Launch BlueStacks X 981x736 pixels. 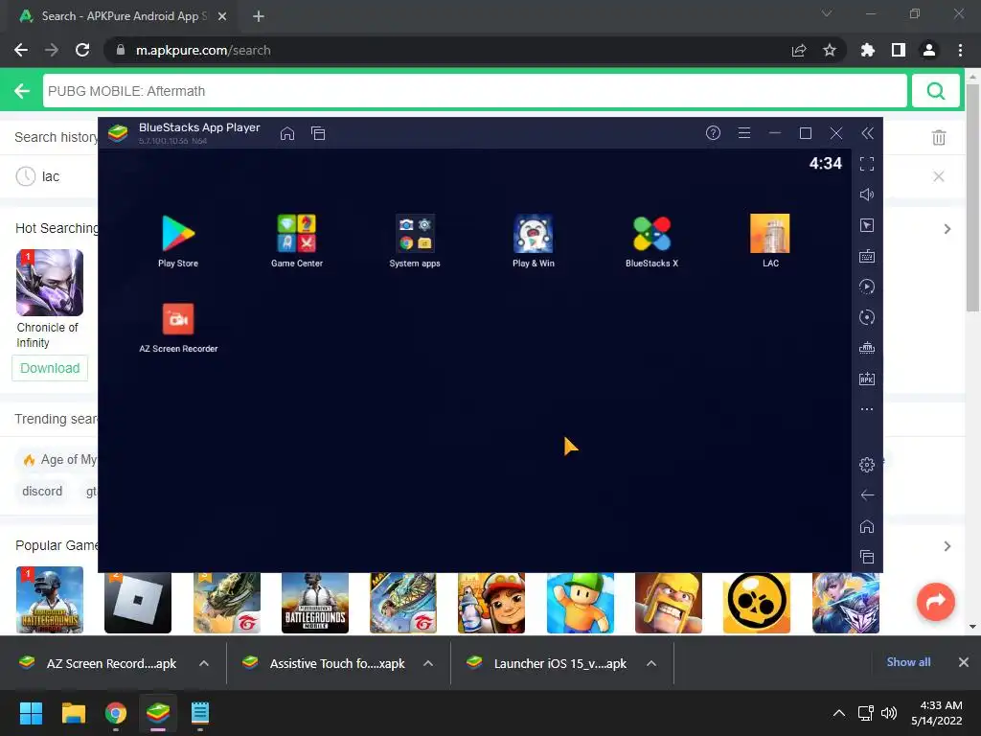pos(651,234)
